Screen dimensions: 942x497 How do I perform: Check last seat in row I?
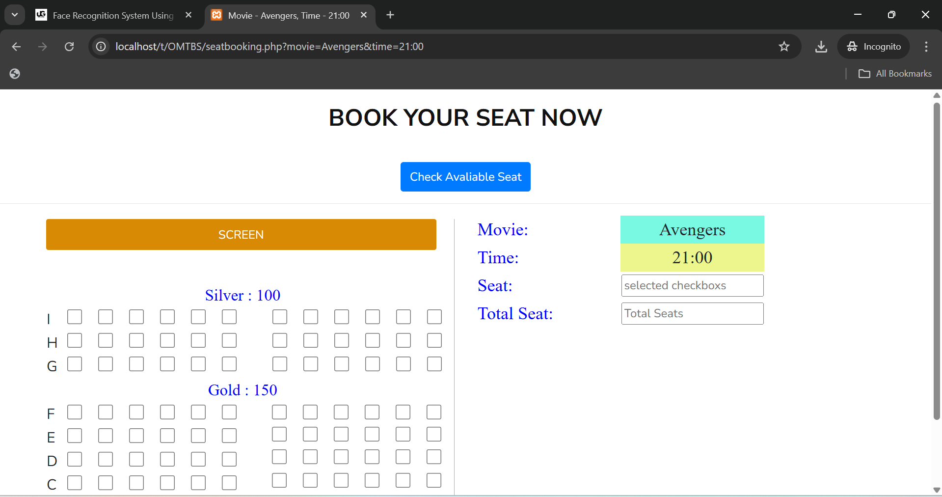tap(434, 317)
